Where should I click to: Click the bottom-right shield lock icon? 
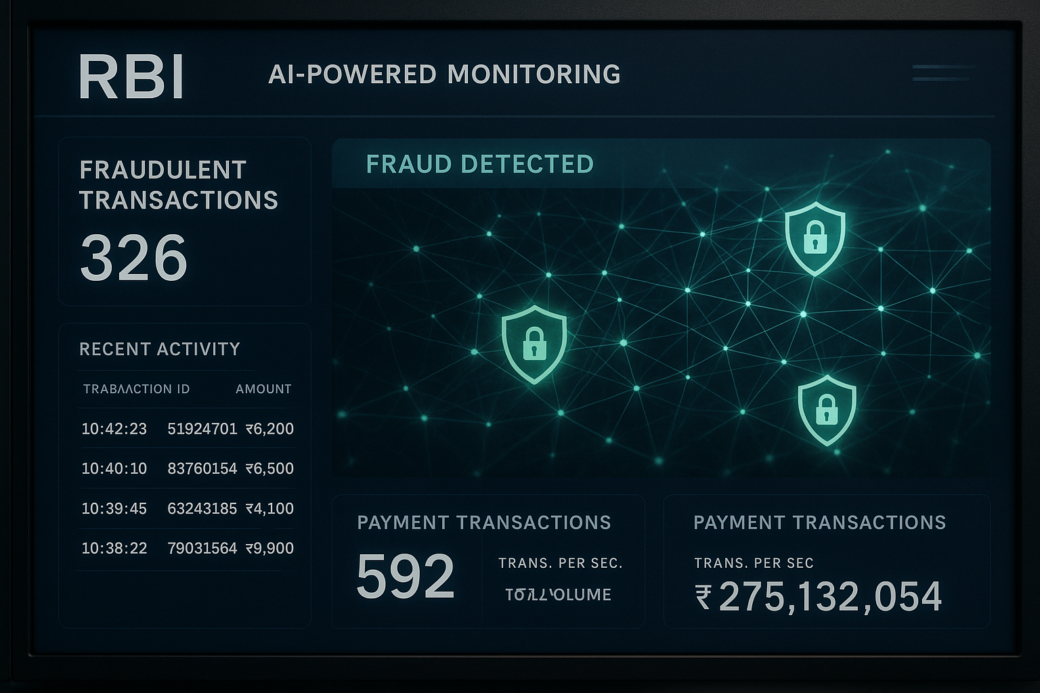(826, 409)
